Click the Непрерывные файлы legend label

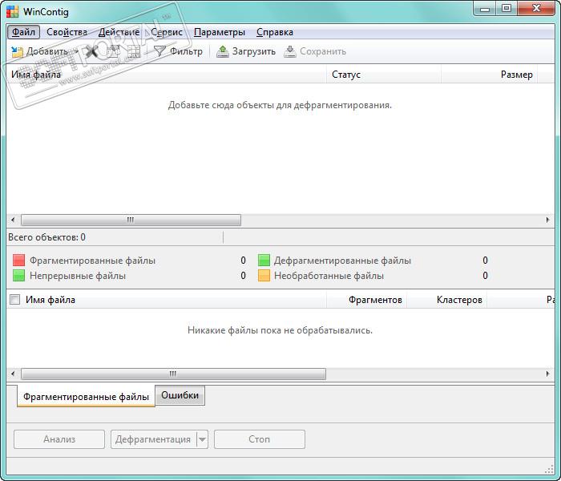(x=78, y=276)
